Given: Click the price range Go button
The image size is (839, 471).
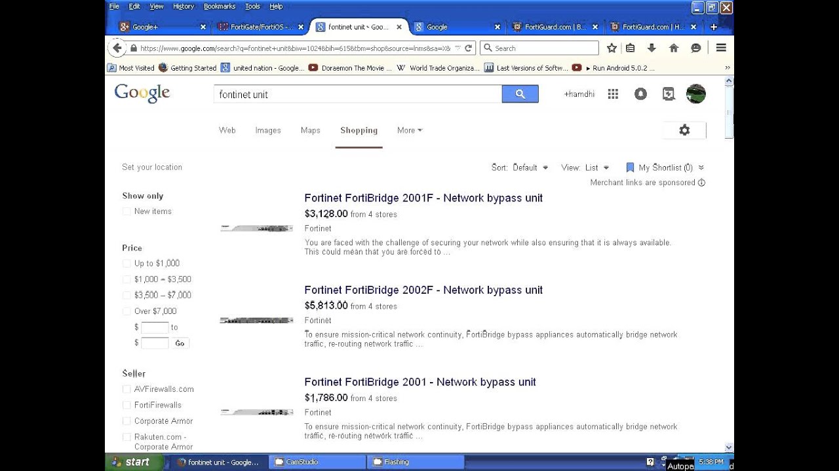Looking at the screenshot, I should (180, 343).
